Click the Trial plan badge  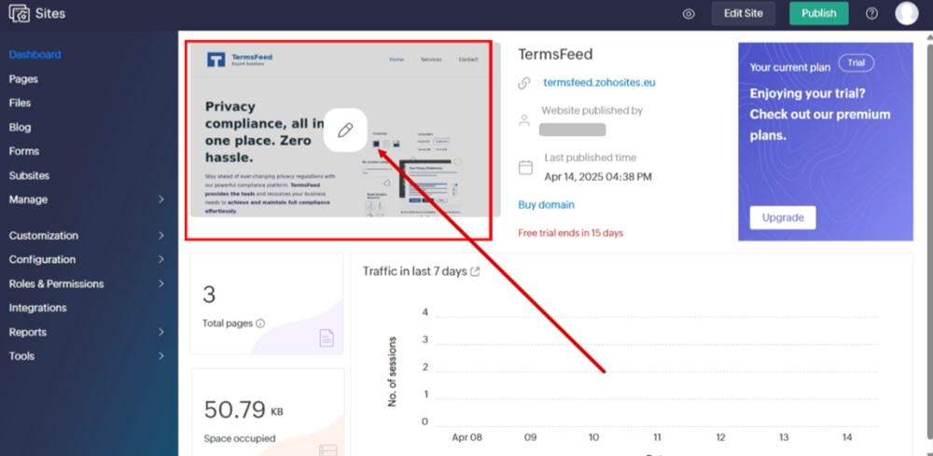[x=856, y=63]
